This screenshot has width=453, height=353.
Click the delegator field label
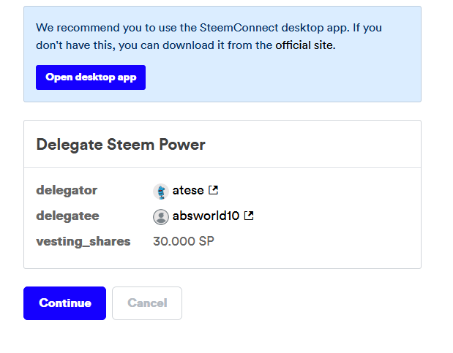[67, 191]
